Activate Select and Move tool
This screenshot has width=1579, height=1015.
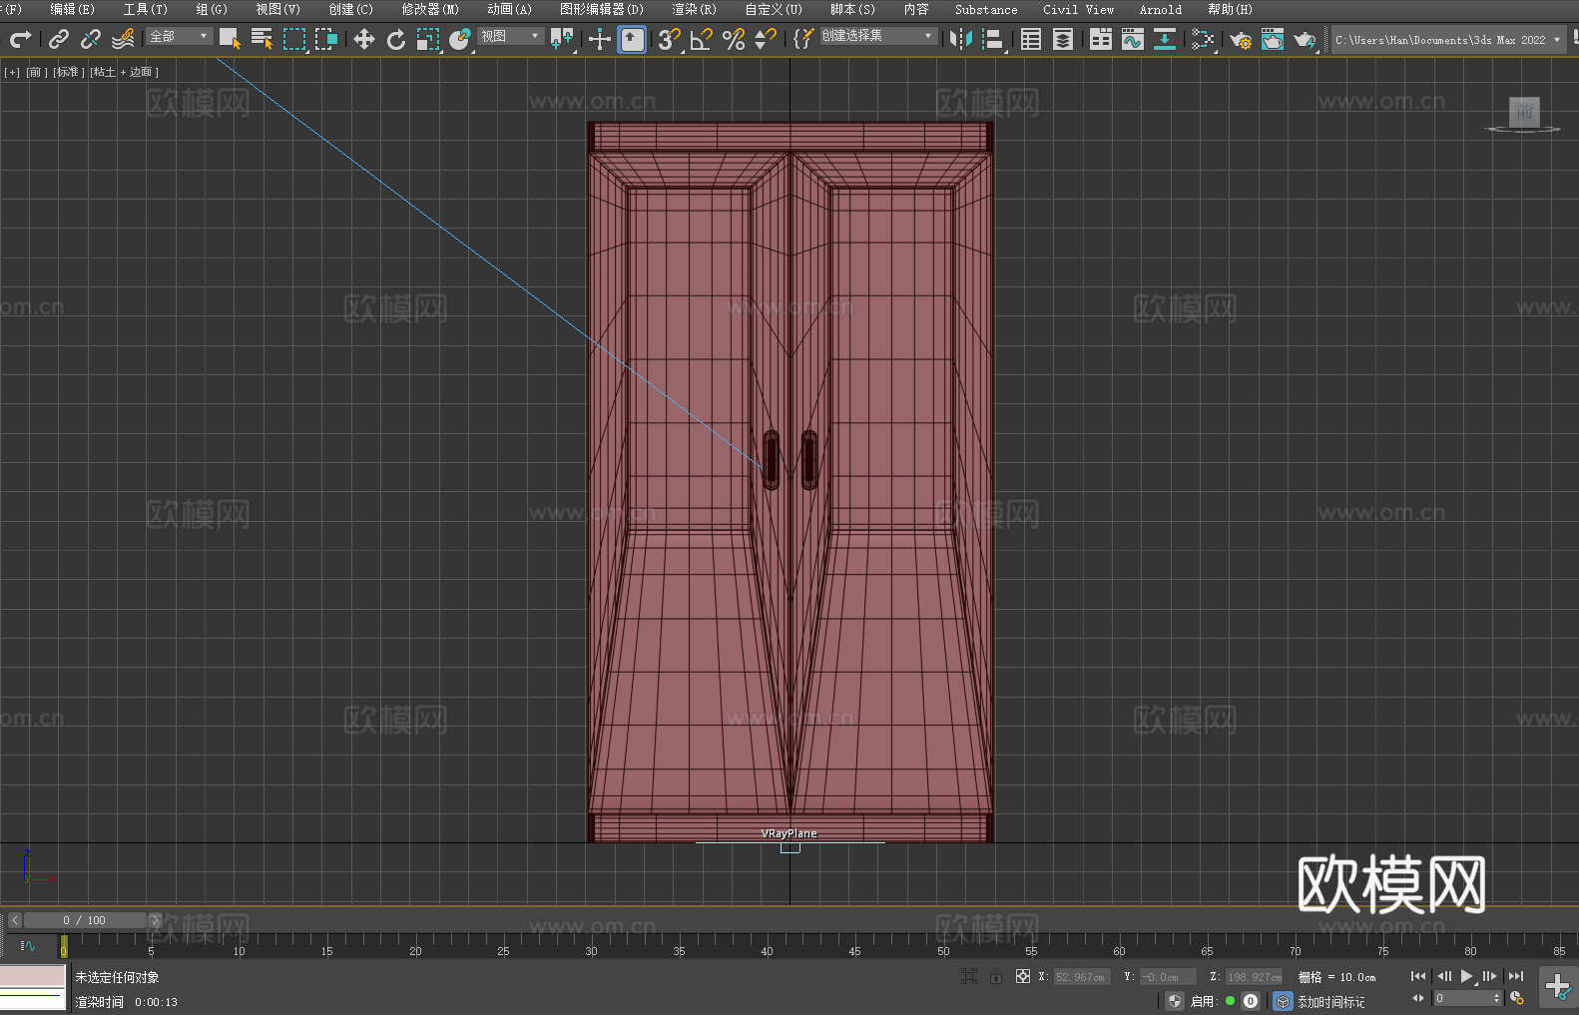[364, 39]
